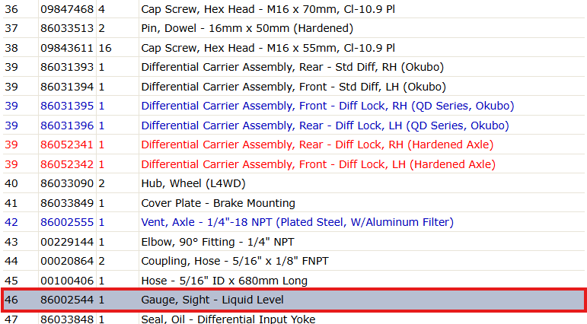
Task: Click Diff Lock, LH Hardened Axle description
Action: tap(318, 164)
